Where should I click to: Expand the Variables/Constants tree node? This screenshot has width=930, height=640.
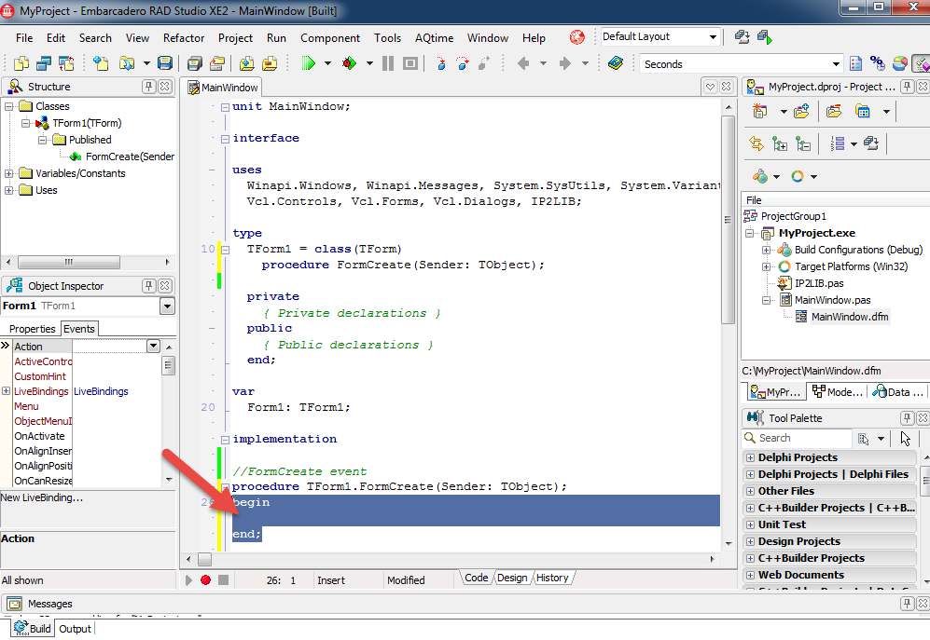point(9,173)
